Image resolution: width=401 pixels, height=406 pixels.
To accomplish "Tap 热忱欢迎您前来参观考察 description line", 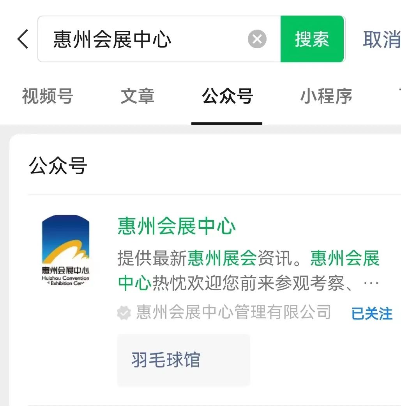I will pos(248,283).
